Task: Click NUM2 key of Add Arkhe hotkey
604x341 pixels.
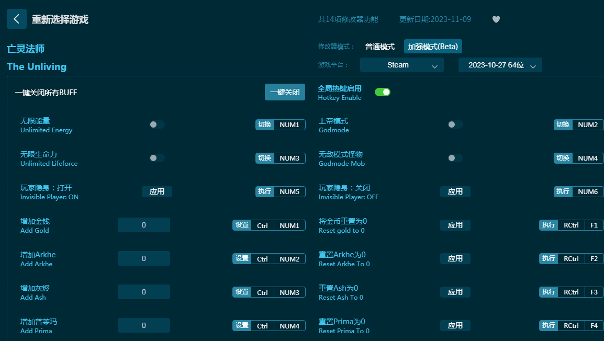Action: pos(289,259)
